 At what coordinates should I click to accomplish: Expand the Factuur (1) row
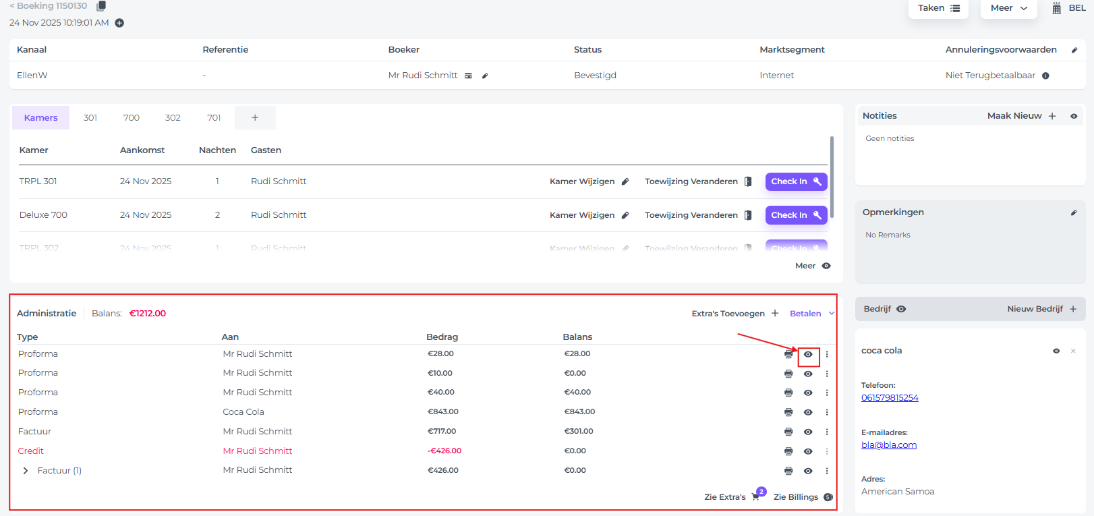pos(26,471)
